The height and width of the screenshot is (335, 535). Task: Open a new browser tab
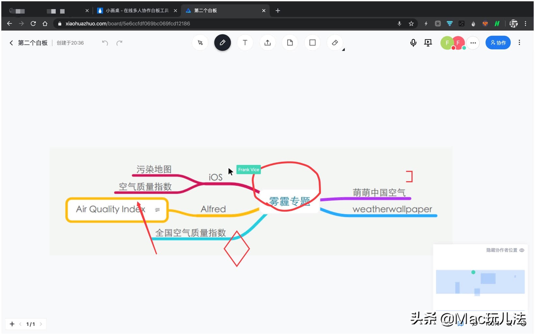coord(278,11)
